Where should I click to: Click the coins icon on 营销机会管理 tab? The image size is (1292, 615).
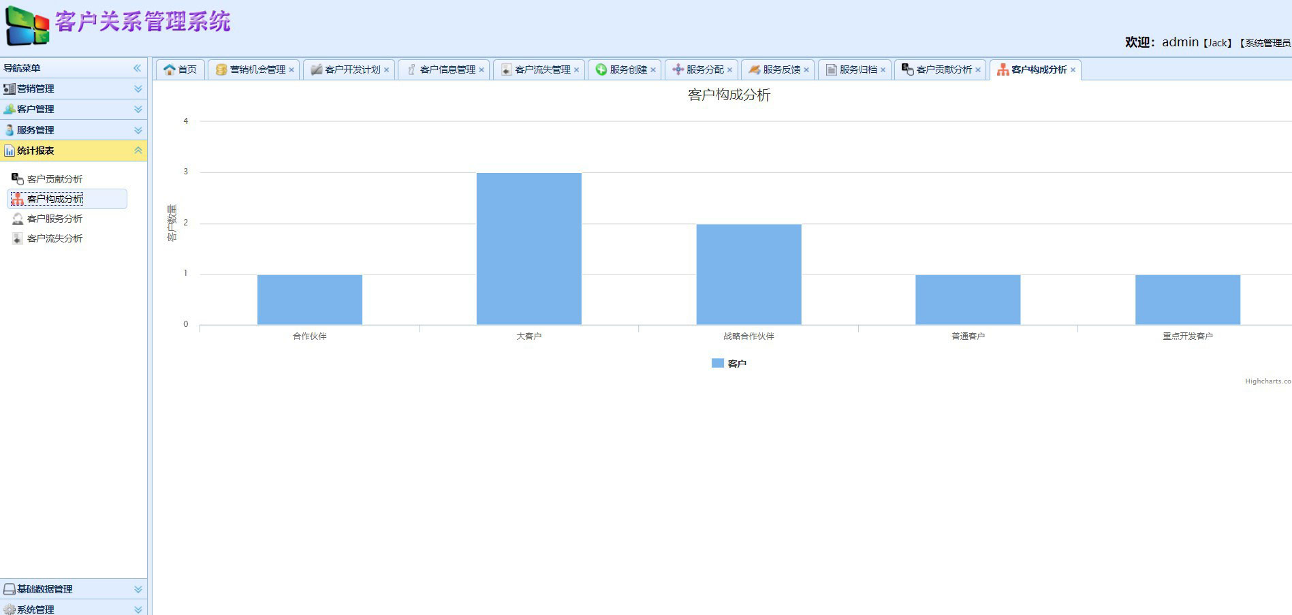221,69
